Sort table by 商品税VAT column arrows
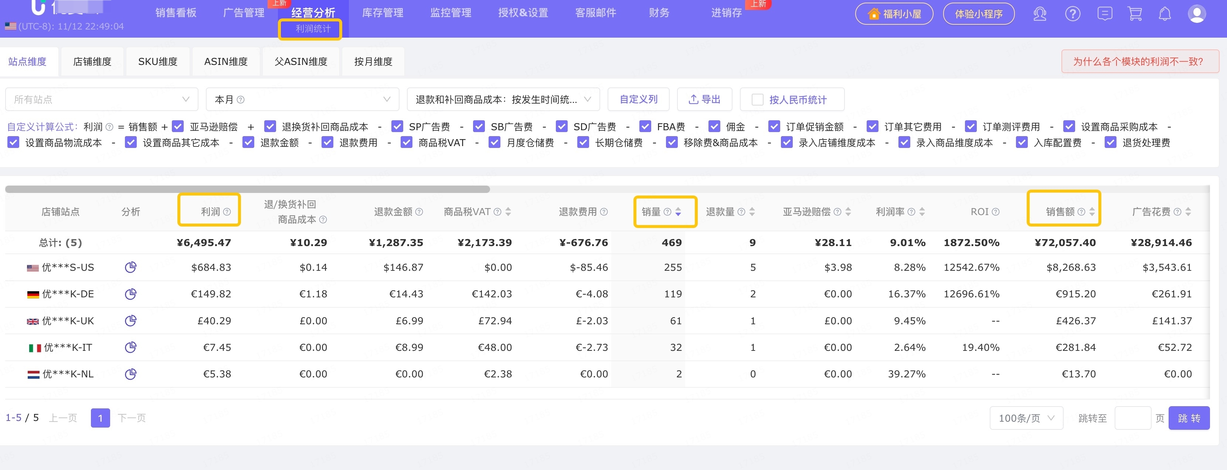 coord(508,212)
